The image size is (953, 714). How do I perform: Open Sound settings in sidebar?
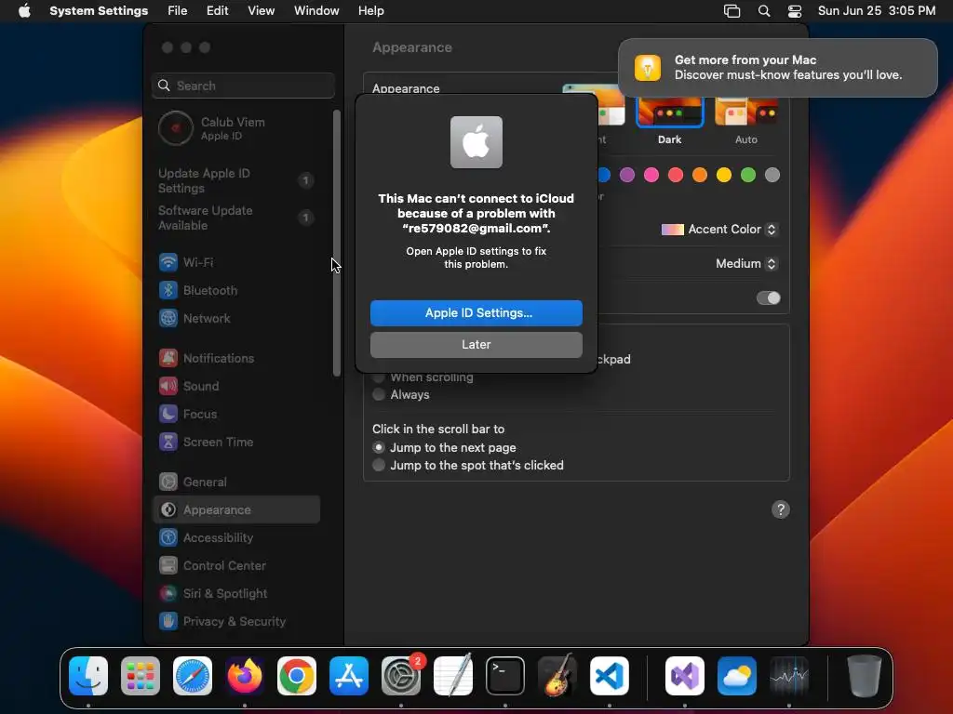click(236, 386)
